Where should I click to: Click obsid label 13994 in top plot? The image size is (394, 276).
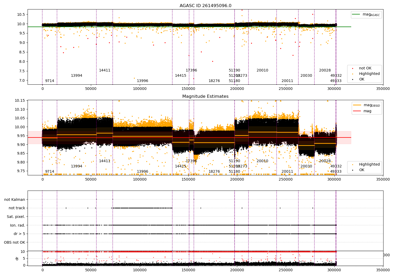click(77, 76)
